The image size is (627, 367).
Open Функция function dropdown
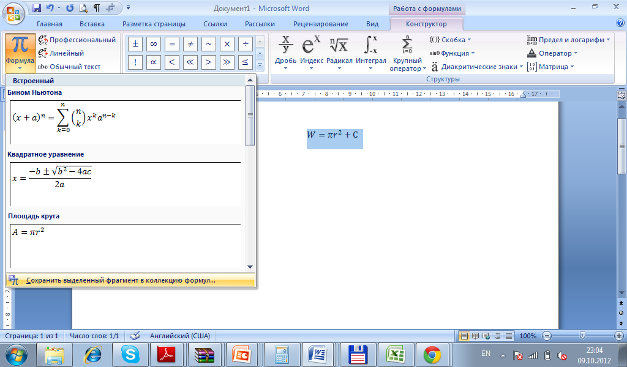[x=452, y=53]
